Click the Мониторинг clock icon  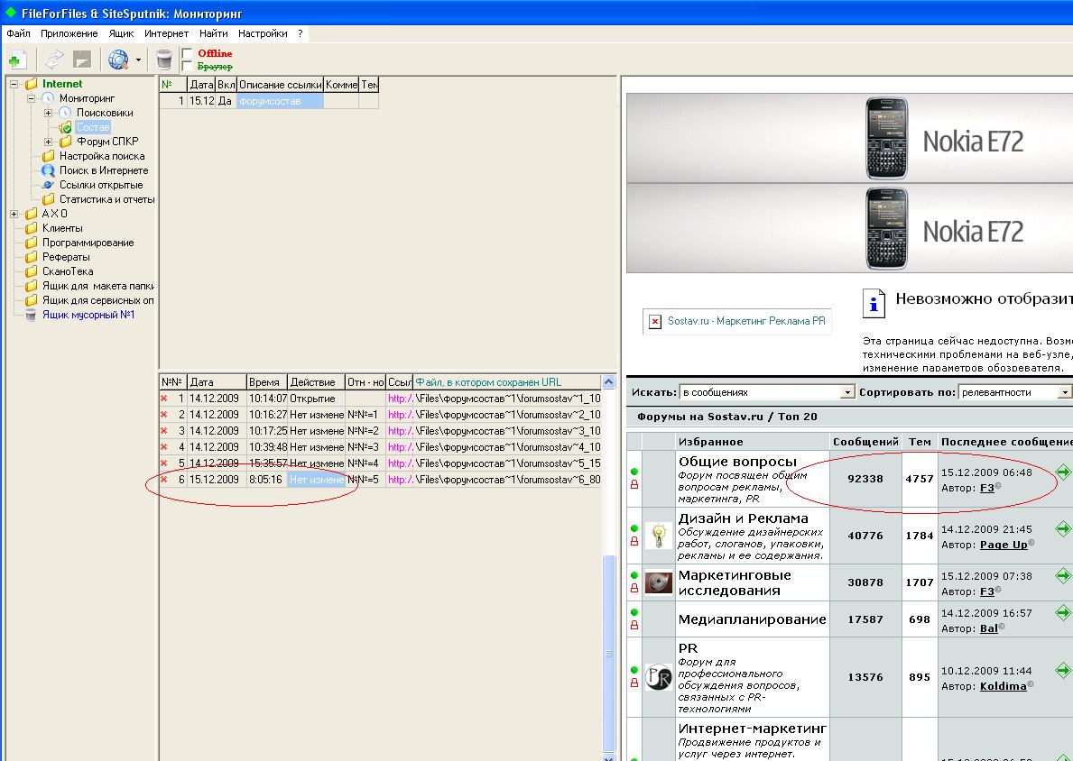(x=48, y=98)
